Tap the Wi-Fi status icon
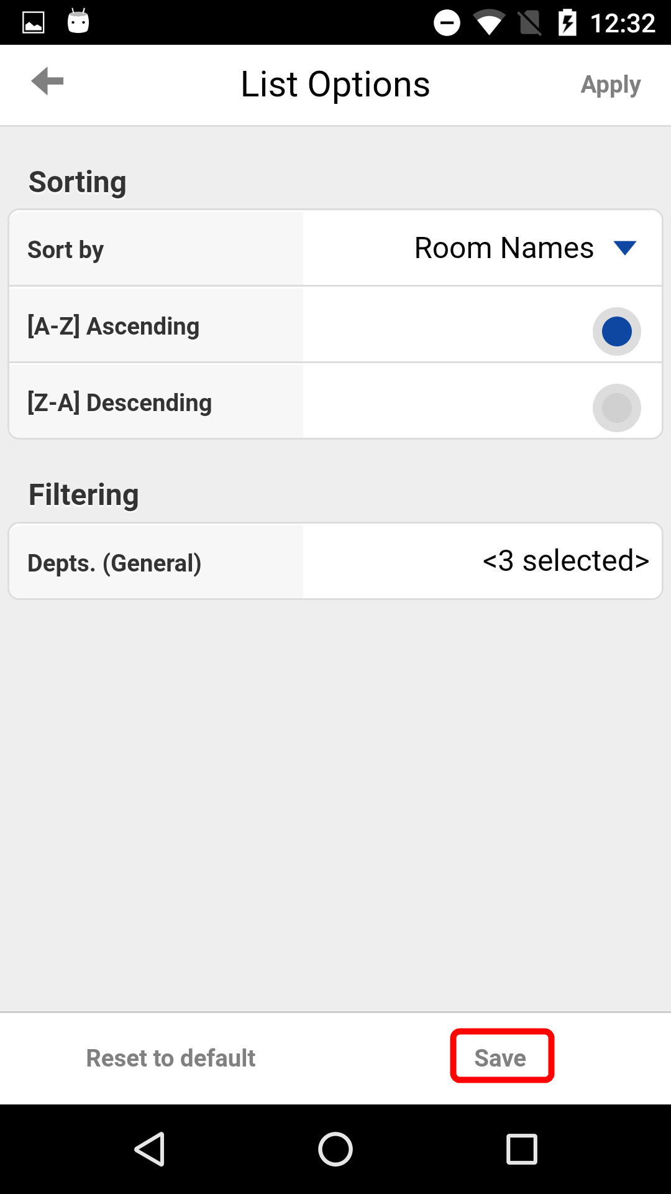 click(x=489, y=24)
